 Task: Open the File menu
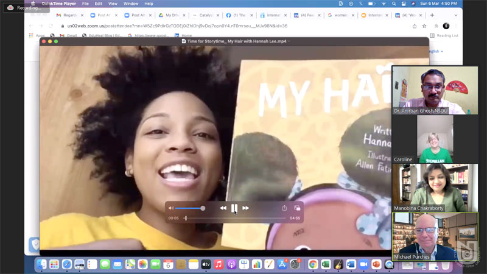[85, 4]
